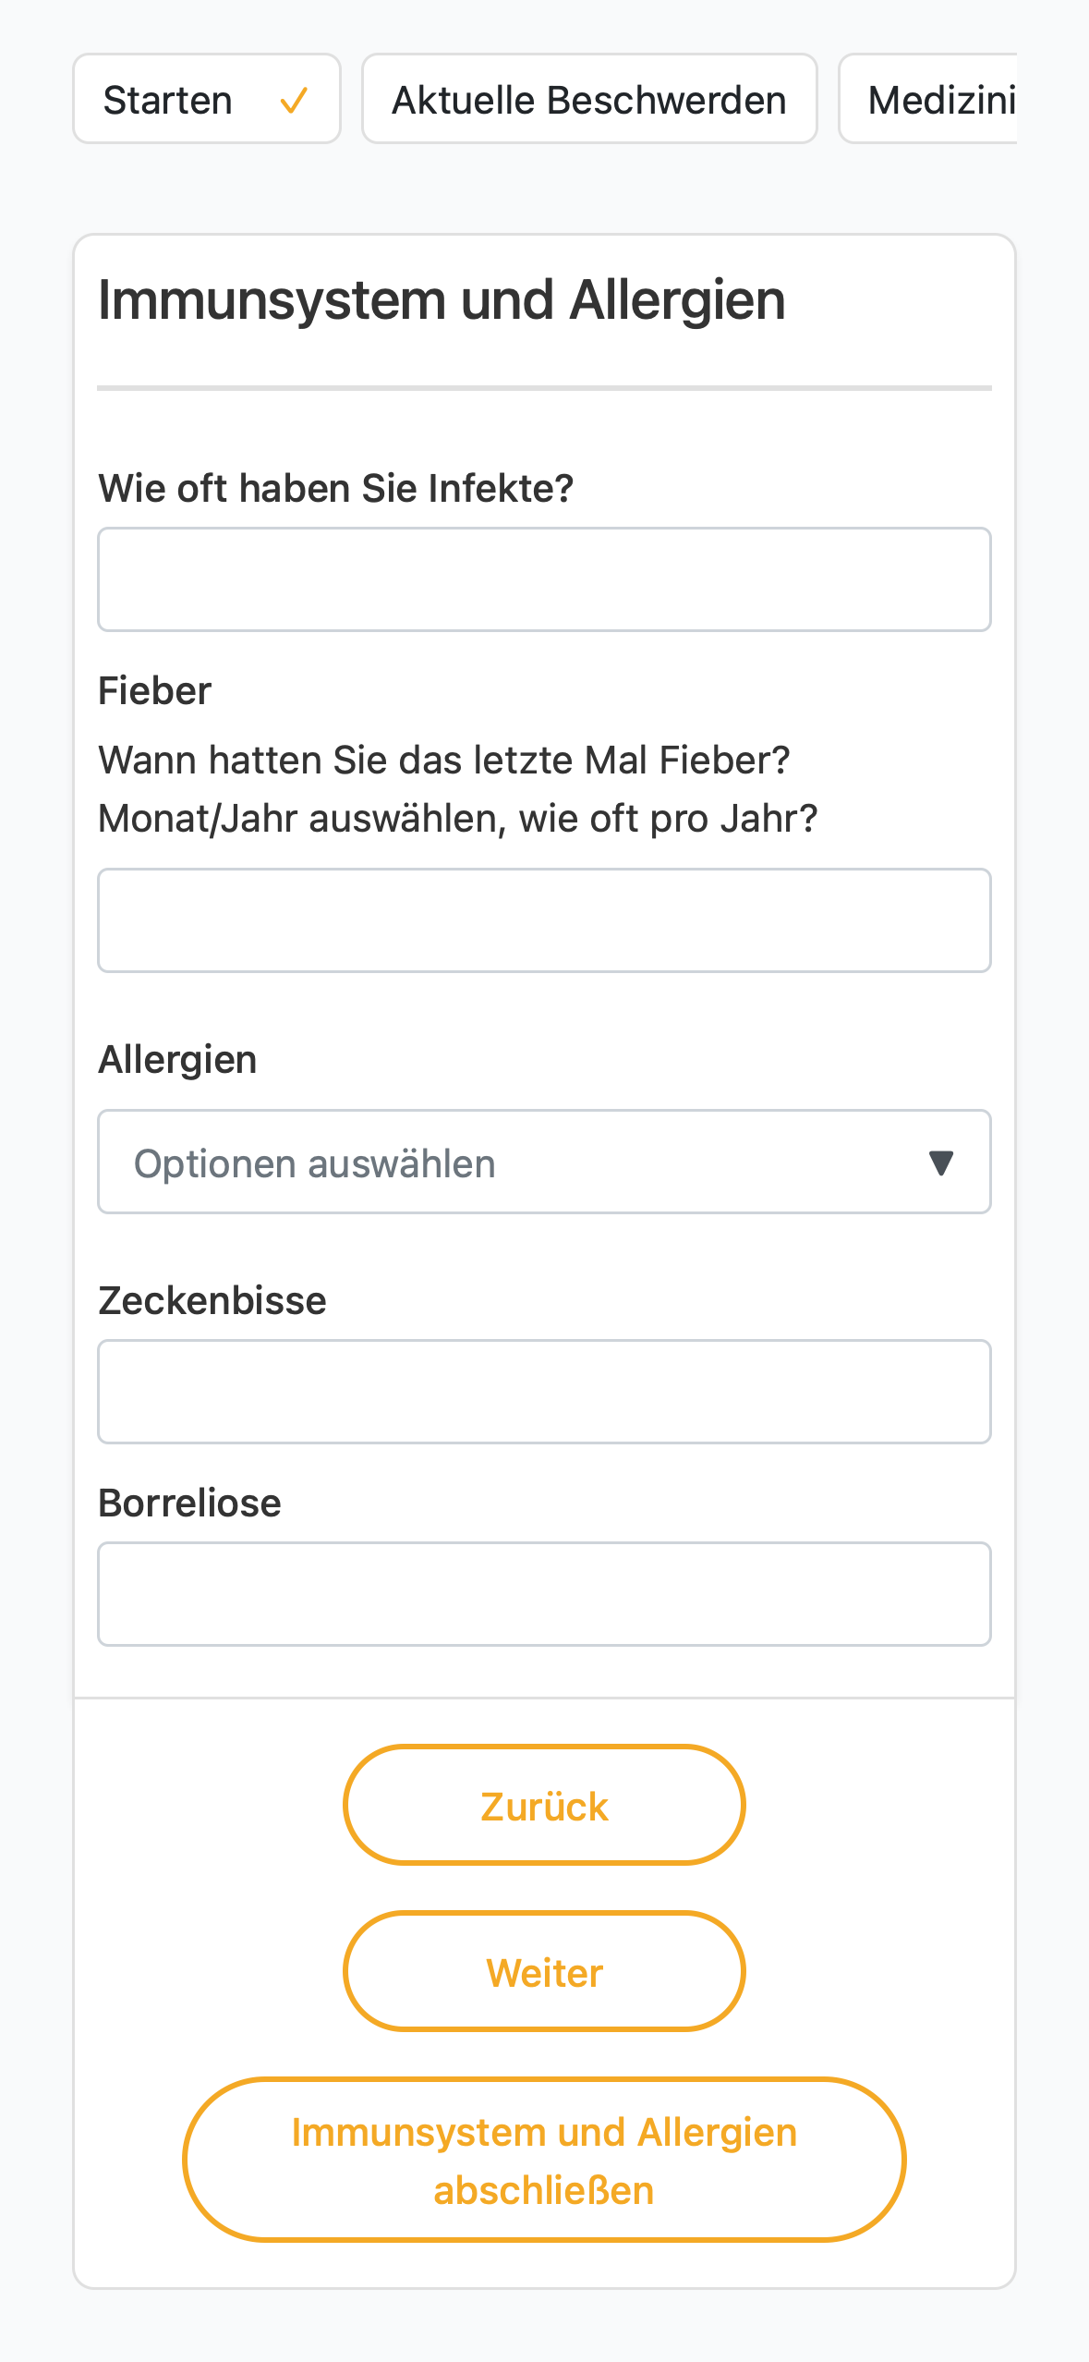Click the orange checkmark on Starten step

293,100
